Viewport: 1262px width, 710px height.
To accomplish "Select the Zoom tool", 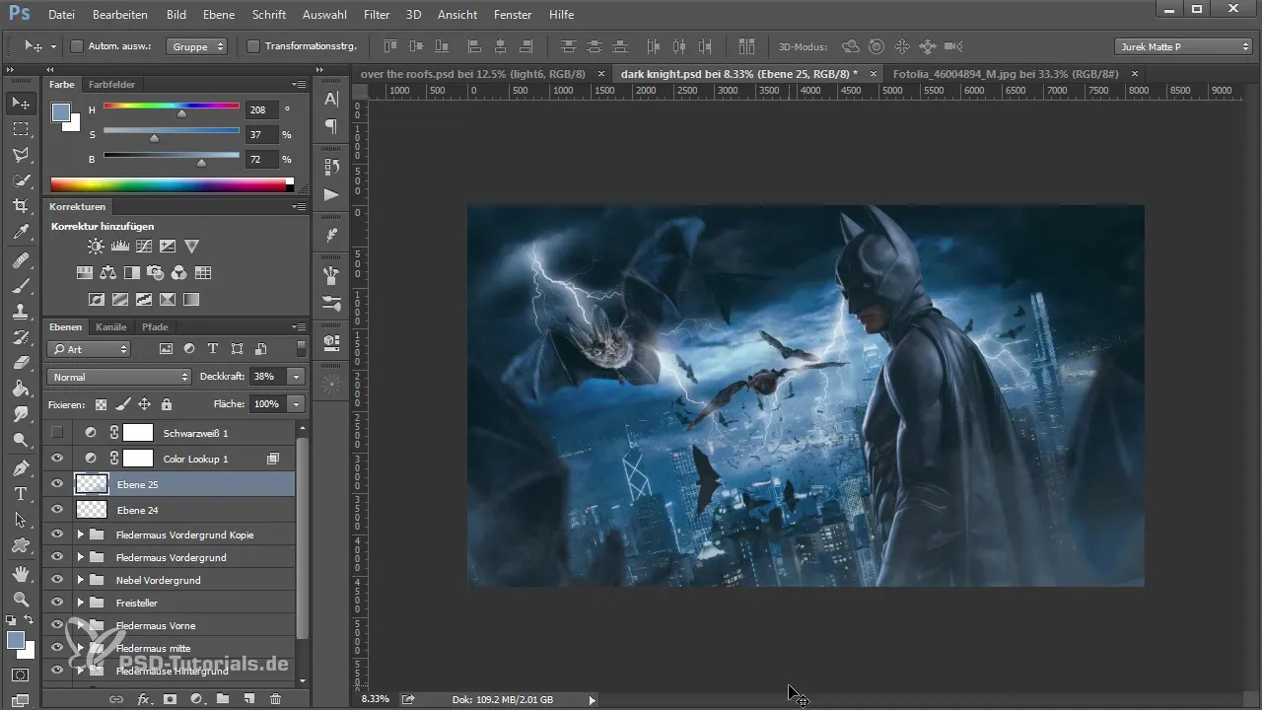I will click(20, 600).
